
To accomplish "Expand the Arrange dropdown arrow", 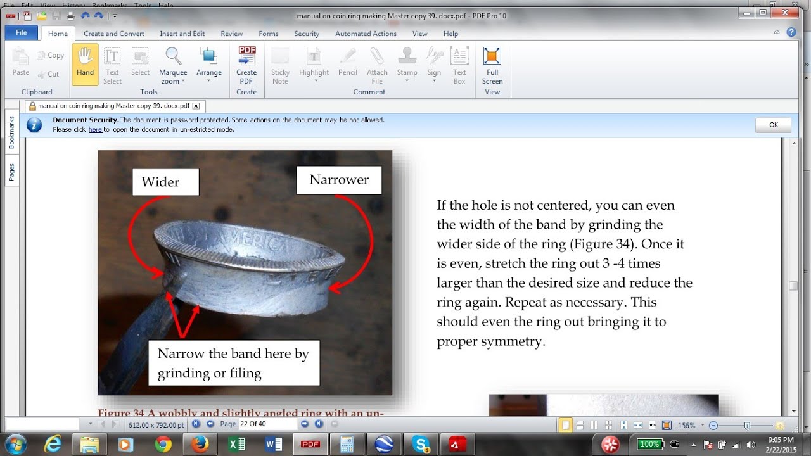I will [x=209, y=82].
